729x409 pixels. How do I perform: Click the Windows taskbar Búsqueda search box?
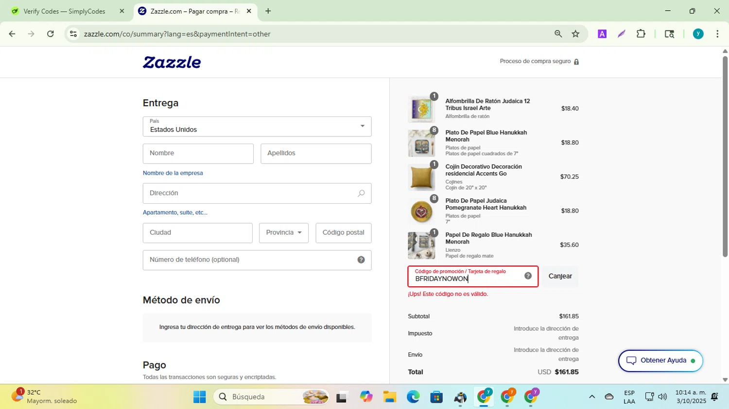[271, 397]
